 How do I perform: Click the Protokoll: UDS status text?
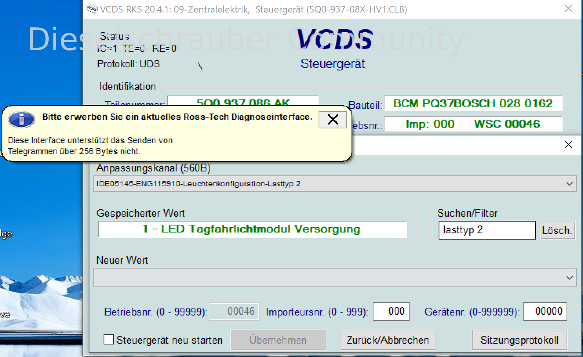point(129,64)
